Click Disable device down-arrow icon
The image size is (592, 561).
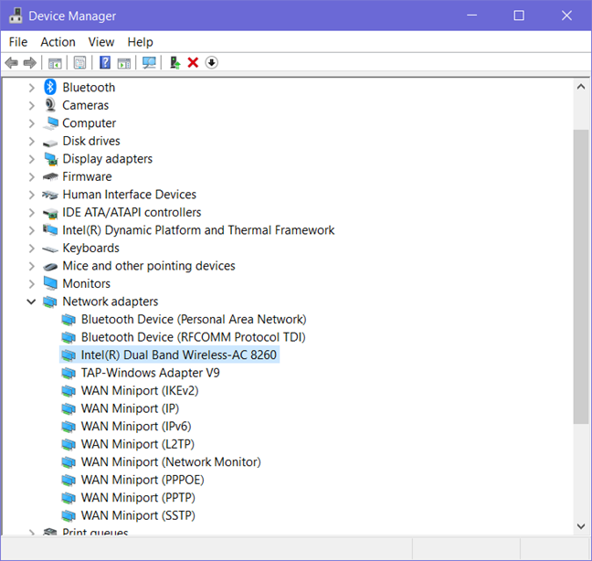click(x=211, y=63)
